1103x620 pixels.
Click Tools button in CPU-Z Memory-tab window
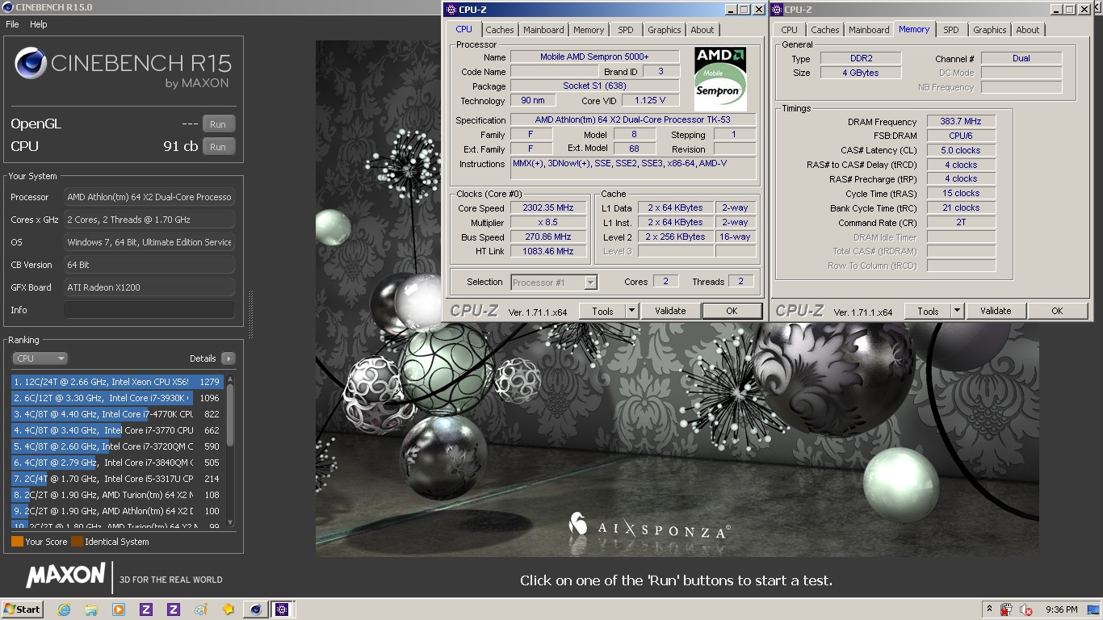928,311
